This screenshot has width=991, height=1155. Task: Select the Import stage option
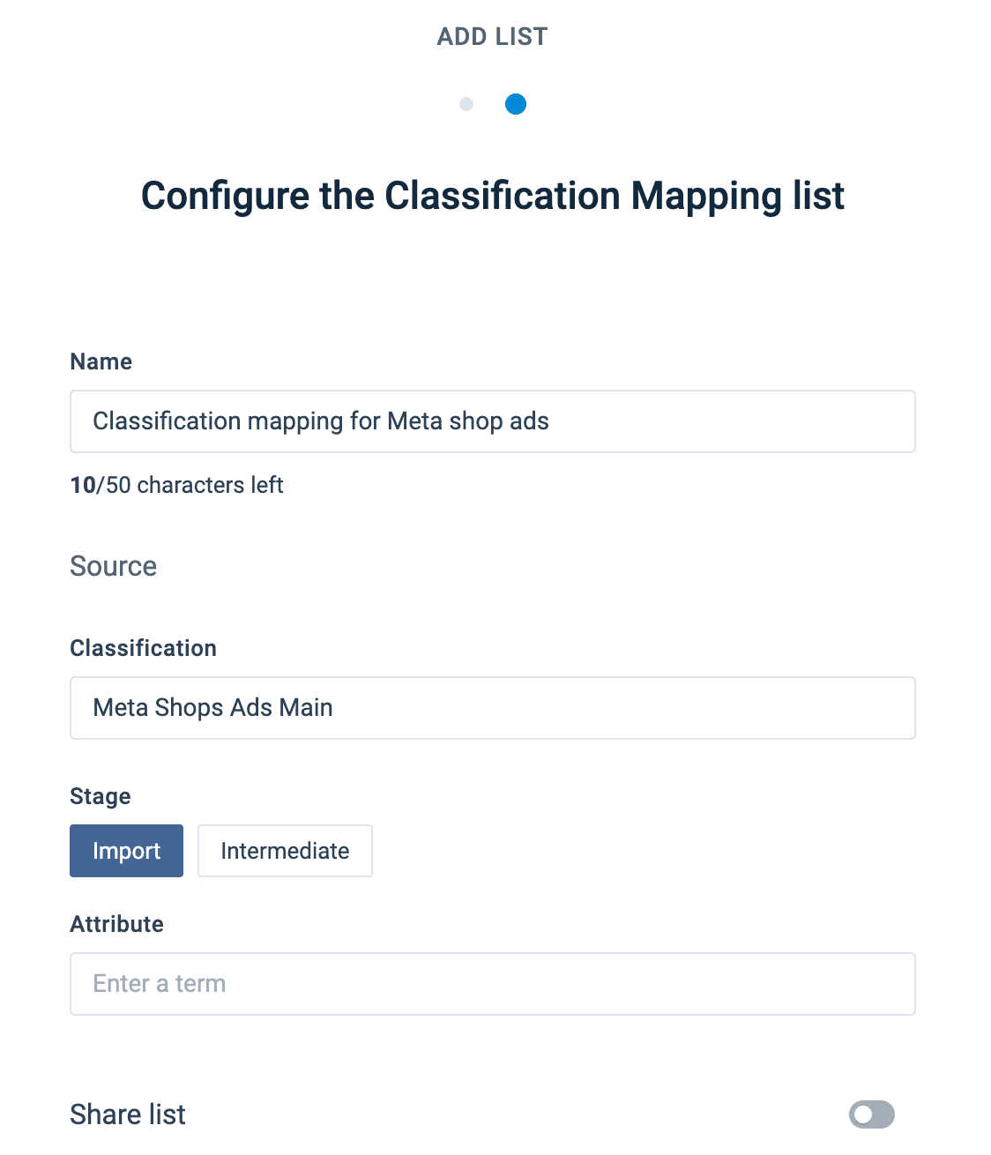pyautogui.click(x=126, y=851)
